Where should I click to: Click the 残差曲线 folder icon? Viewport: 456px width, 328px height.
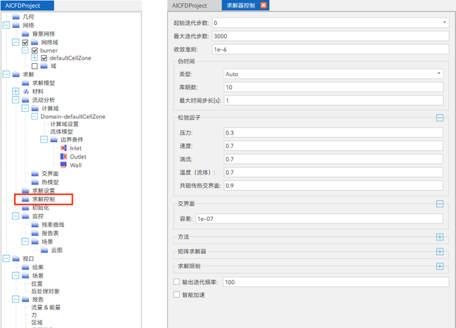coord(35,224)
